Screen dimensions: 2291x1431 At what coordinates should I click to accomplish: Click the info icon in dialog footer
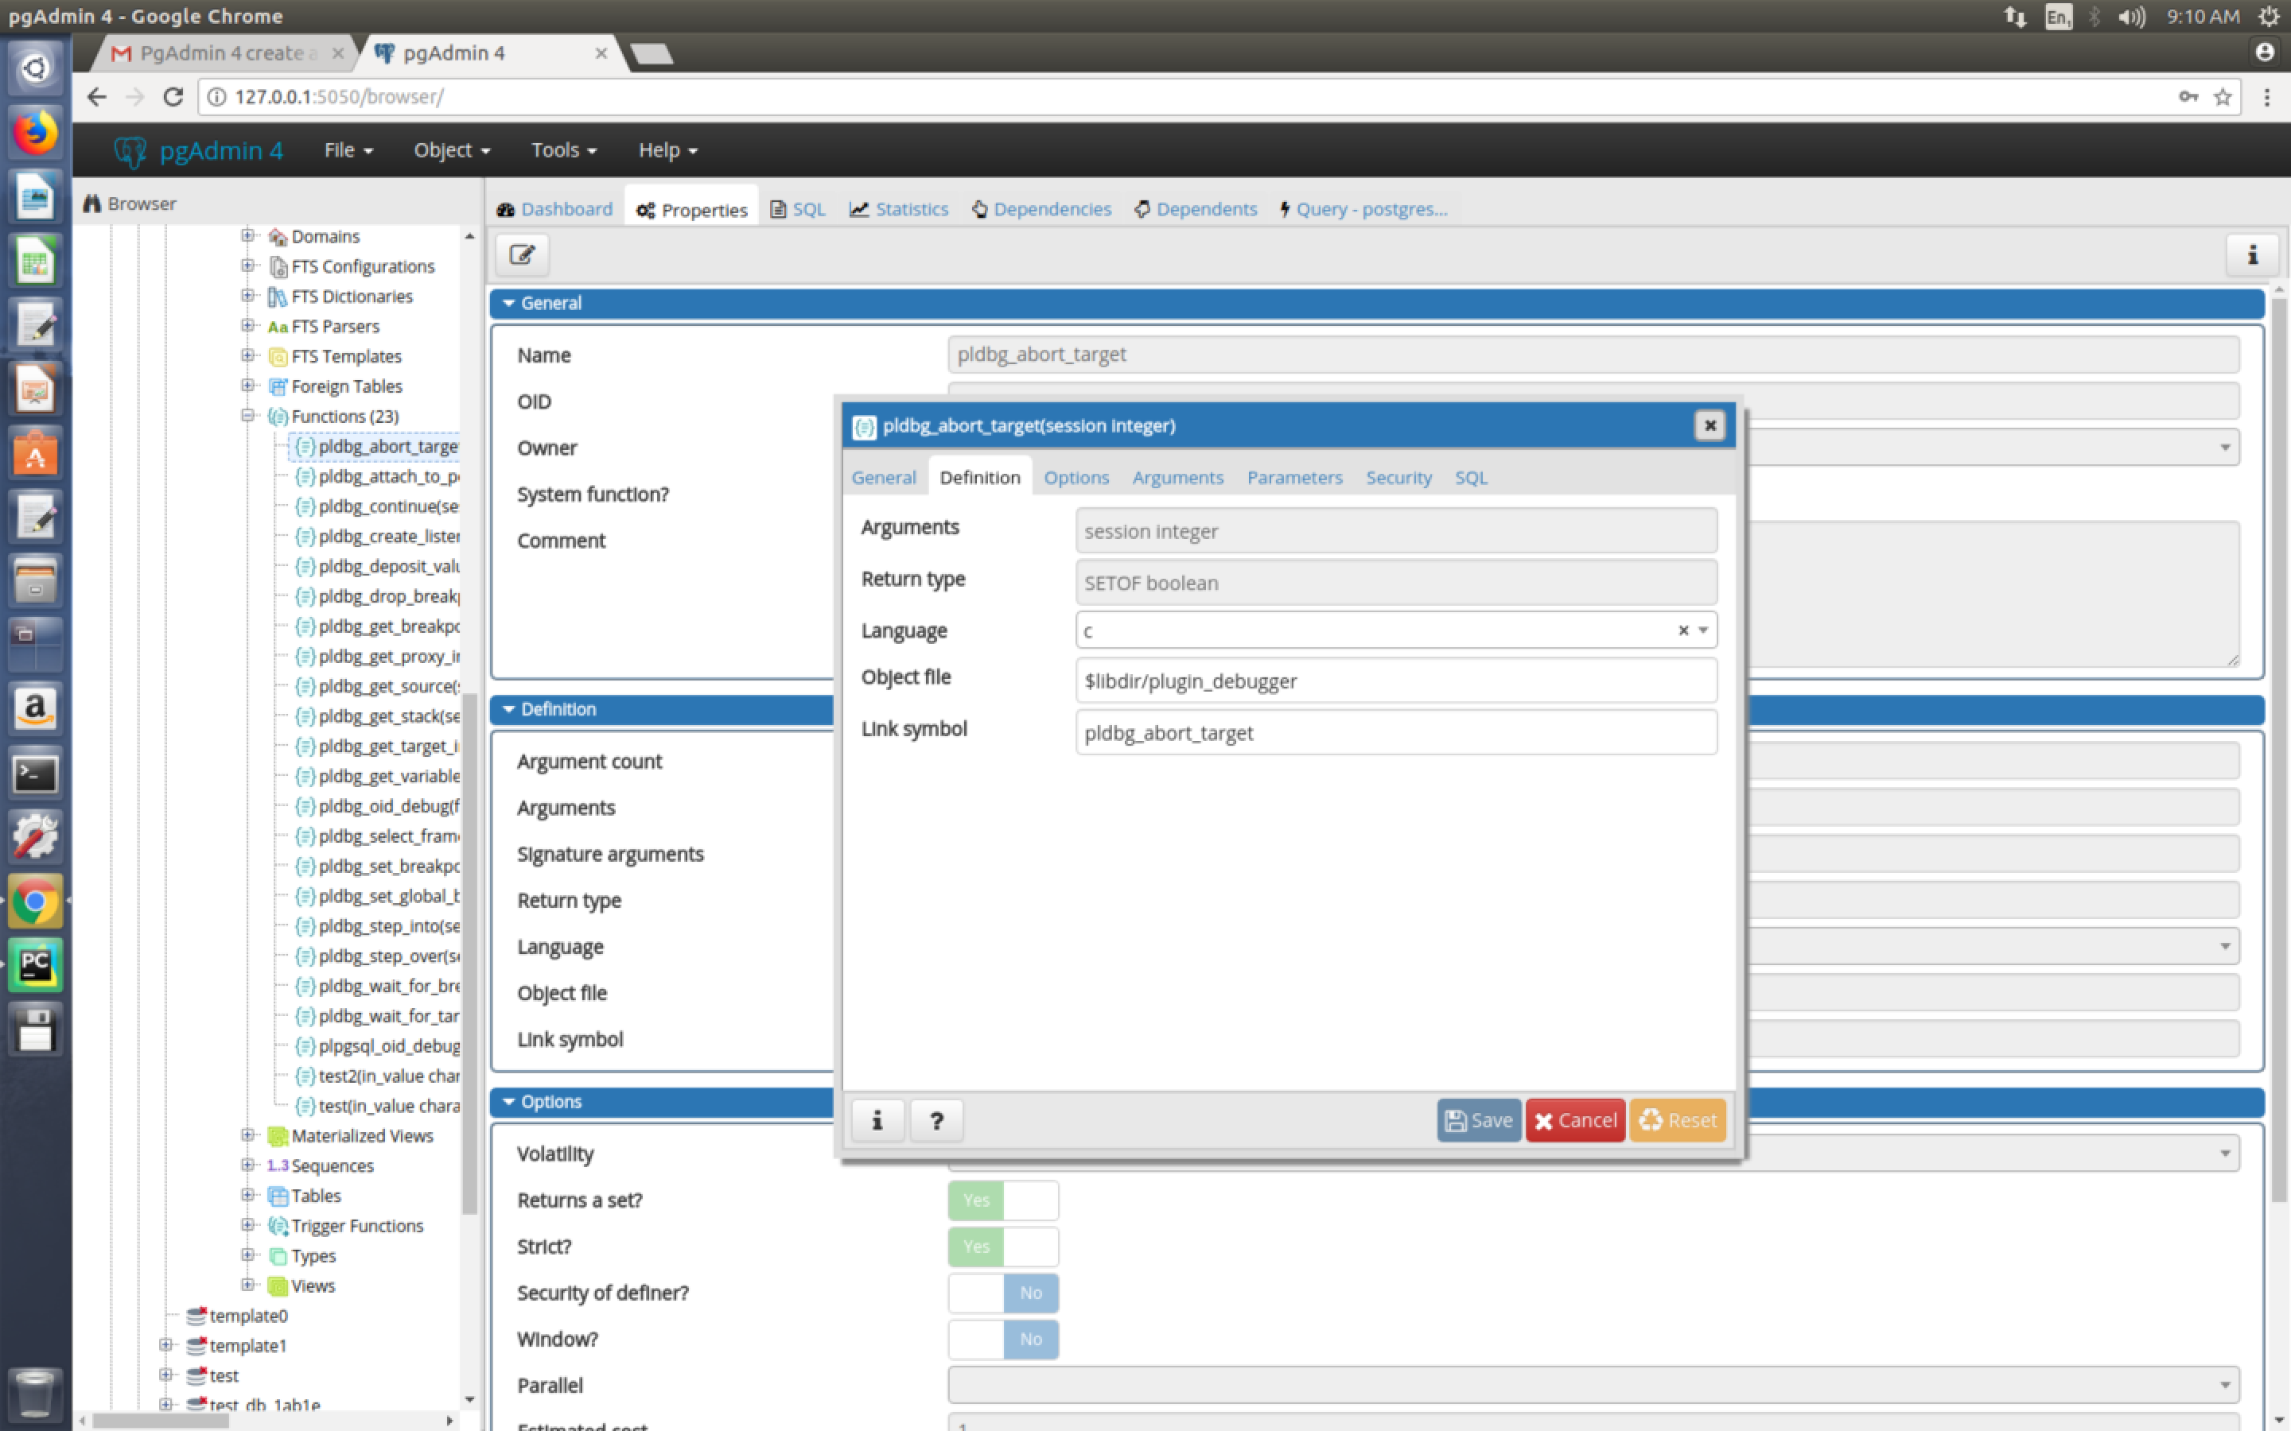point(877,1121)
